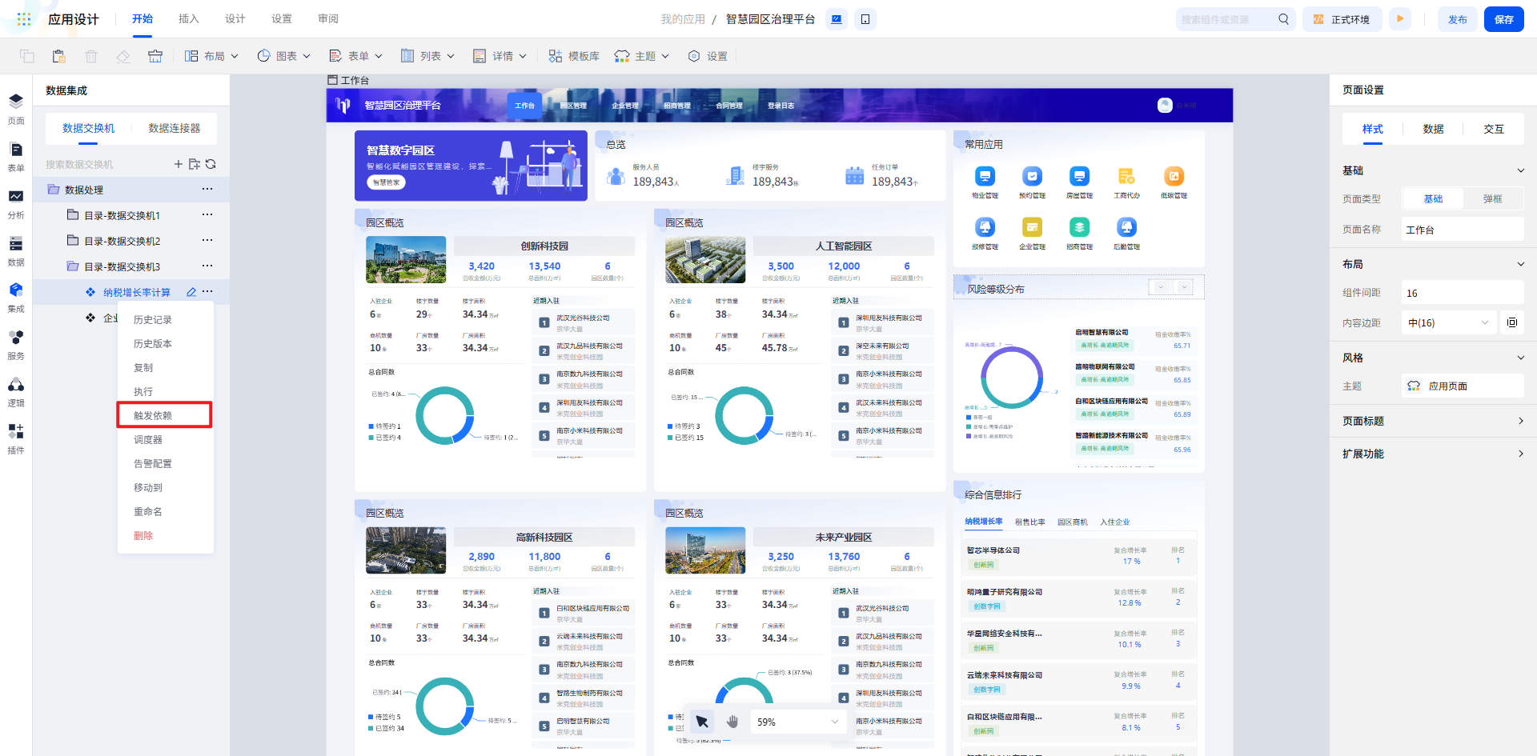
Task: Switch to the 数据连接器 tab
Action: [175, 128]
